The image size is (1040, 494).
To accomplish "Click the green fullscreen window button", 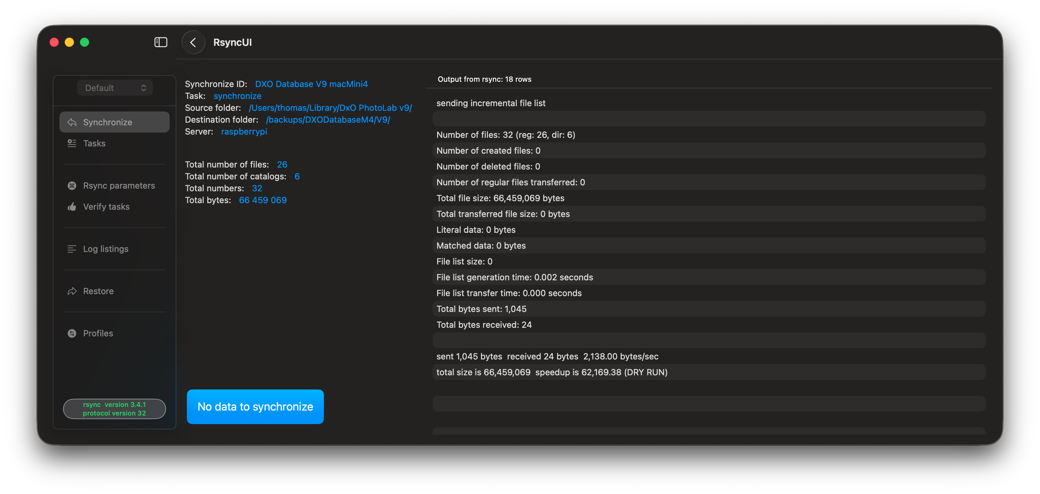I will point(85,42).
